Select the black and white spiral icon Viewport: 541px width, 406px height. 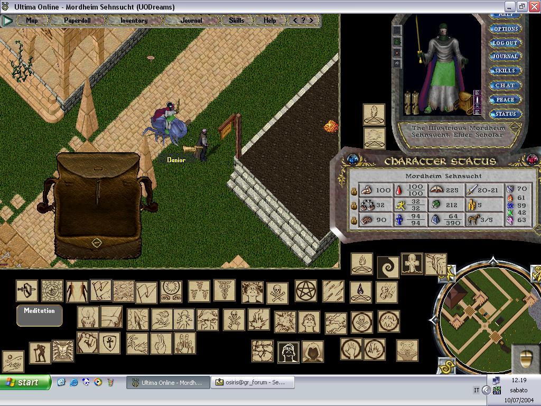point(388,267)
